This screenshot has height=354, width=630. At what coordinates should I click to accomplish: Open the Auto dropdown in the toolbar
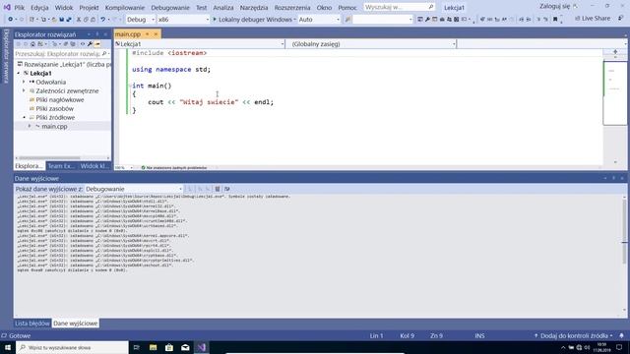click(319, 20)
